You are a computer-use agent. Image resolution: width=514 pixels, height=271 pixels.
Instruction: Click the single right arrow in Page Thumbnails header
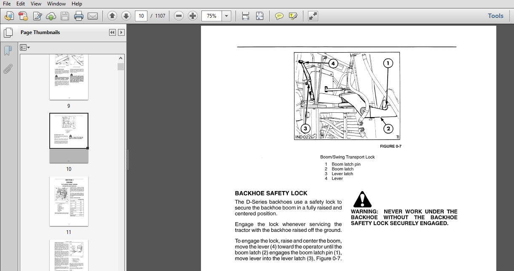click(121, 32)
